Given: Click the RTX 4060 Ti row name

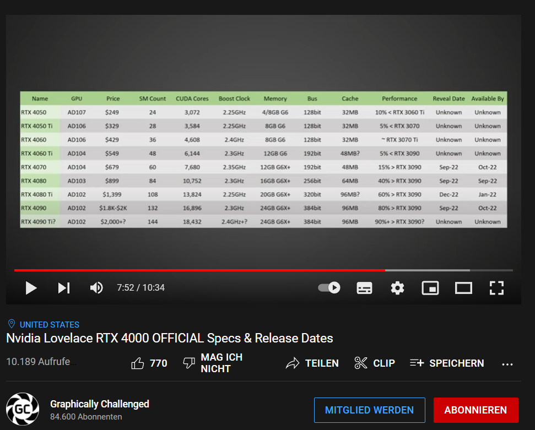Looking at the screenshot, I should tap(36, 154).
